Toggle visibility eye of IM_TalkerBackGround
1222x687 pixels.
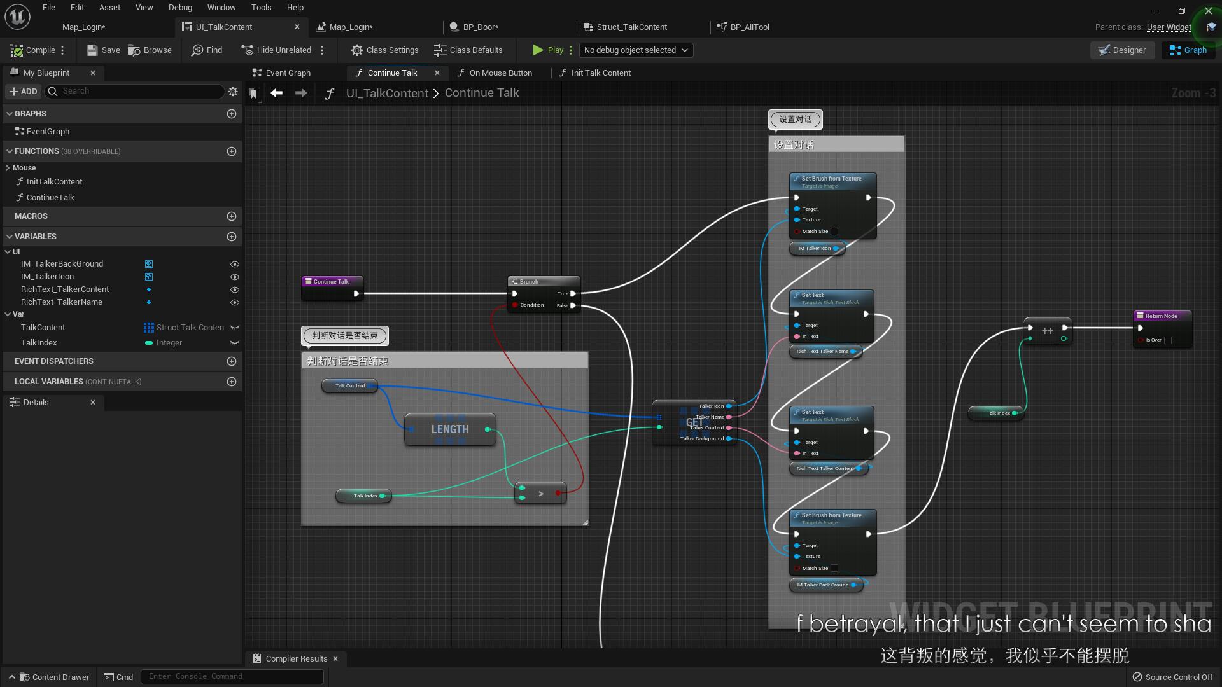tap(234, 264)
